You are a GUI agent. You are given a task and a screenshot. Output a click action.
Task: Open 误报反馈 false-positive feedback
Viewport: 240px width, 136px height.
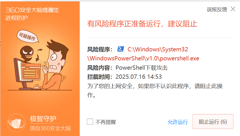pyautogui.click(x=217, y=10)
